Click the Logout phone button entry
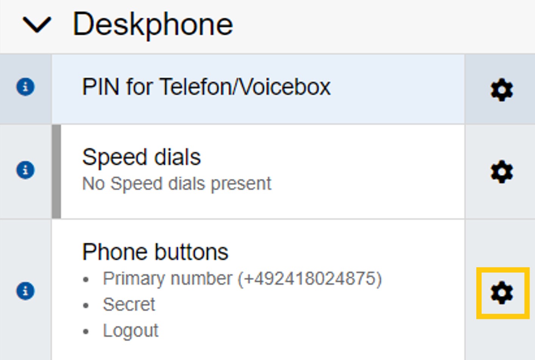535x360 pixels. pos(131,331)
